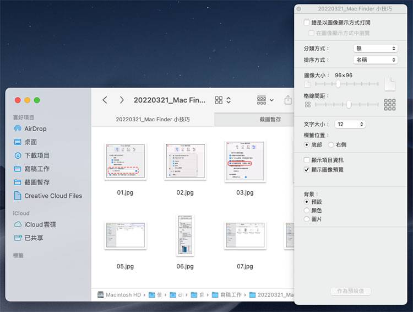Open AirDrop in the sidebar
413x312 pixels.
35,128
